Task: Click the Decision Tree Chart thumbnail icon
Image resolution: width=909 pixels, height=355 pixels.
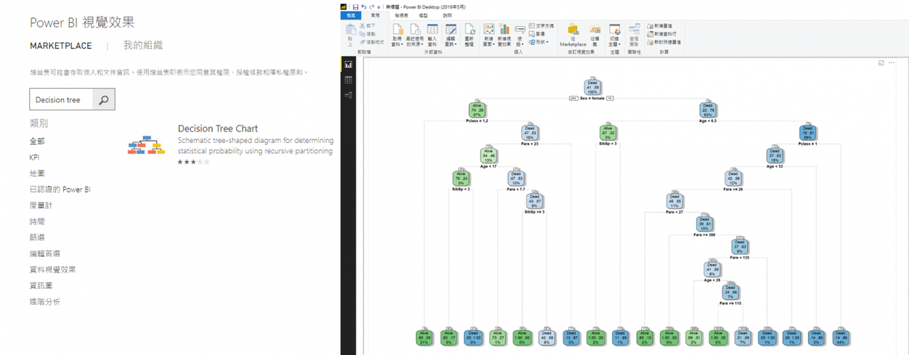Action: tap(146, 144)
